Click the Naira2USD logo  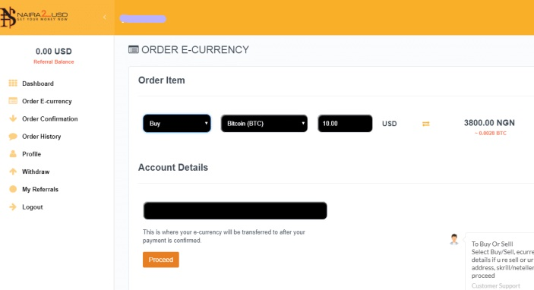point(34,17)
